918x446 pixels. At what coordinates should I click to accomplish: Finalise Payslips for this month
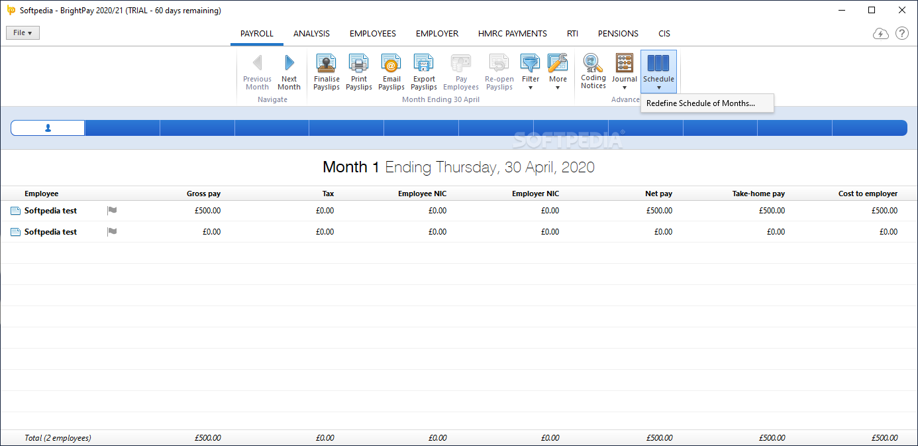[x=327, y=72]
